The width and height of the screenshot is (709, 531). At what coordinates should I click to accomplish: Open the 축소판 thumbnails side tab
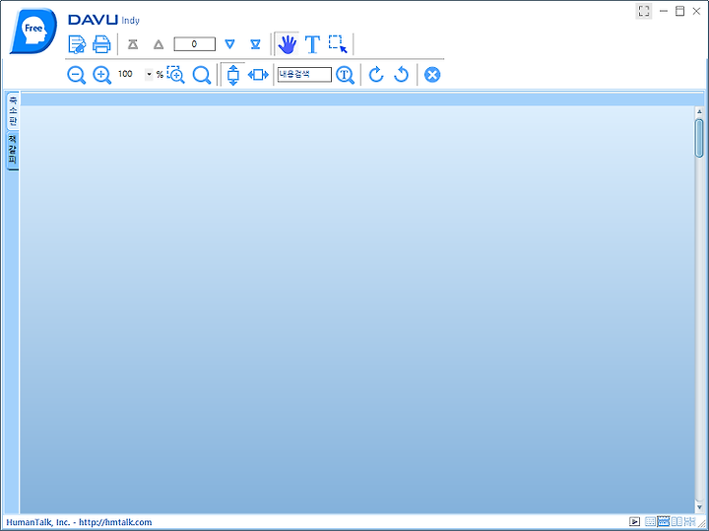pos(13,110)
